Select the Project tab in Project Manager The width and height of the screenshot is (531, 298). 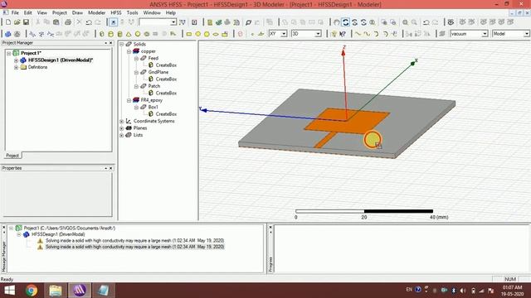pos(12,156)
